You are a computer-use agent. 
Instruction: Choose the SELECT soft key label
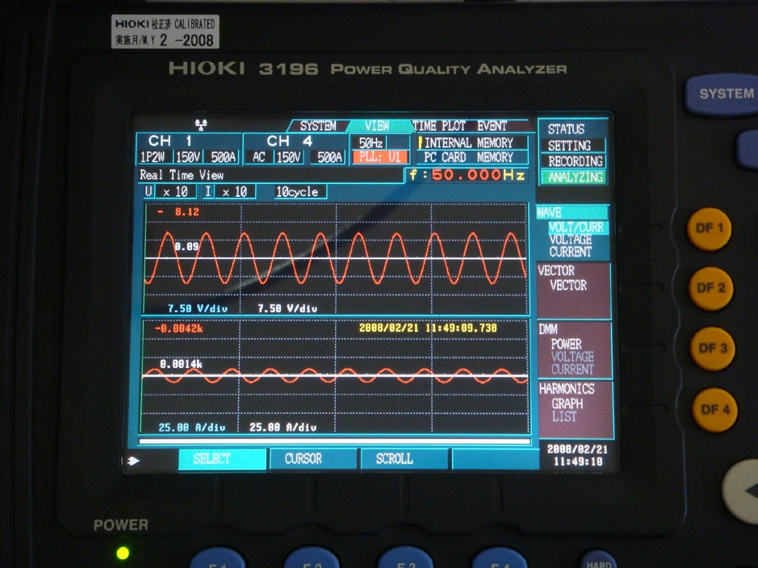pyautogui.click(x=222, y=459)
